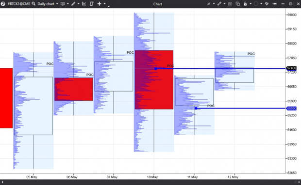Click the POC label of the 05 May profile
The width and height of the screenshot is (301, 185).
point(50,64)
